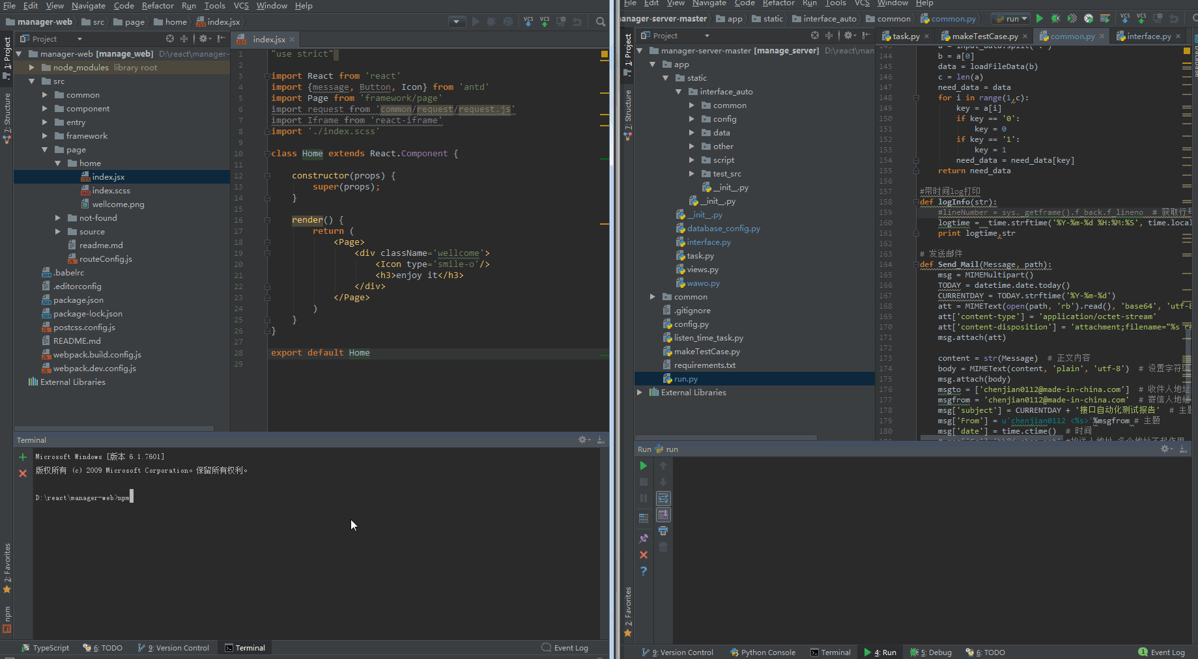The height and width of the screenshot is (659, 1198).
Task: Expand the not-found folder
Action: [x=58, y=218]
